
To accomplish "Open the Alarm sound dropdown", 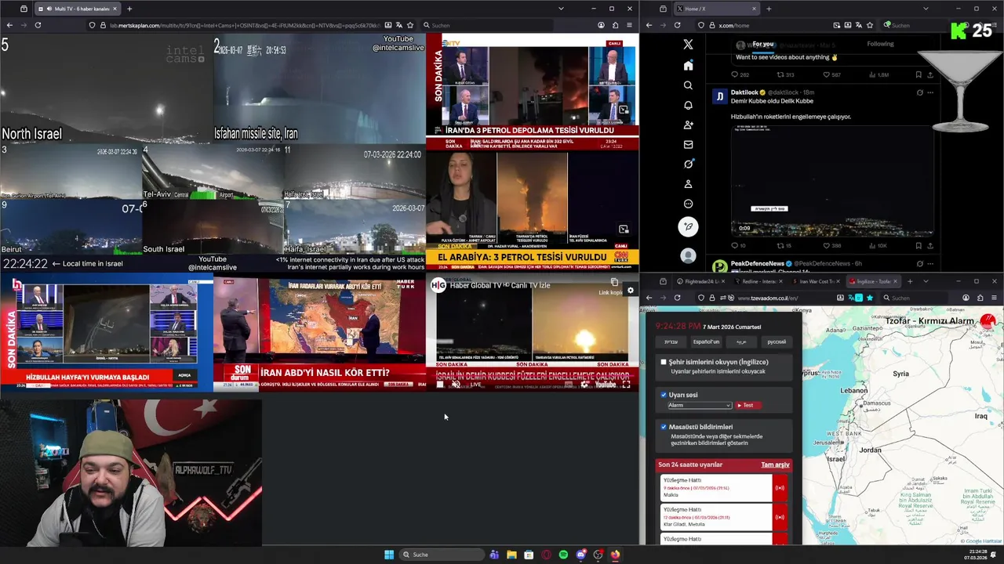I will 699,405.
